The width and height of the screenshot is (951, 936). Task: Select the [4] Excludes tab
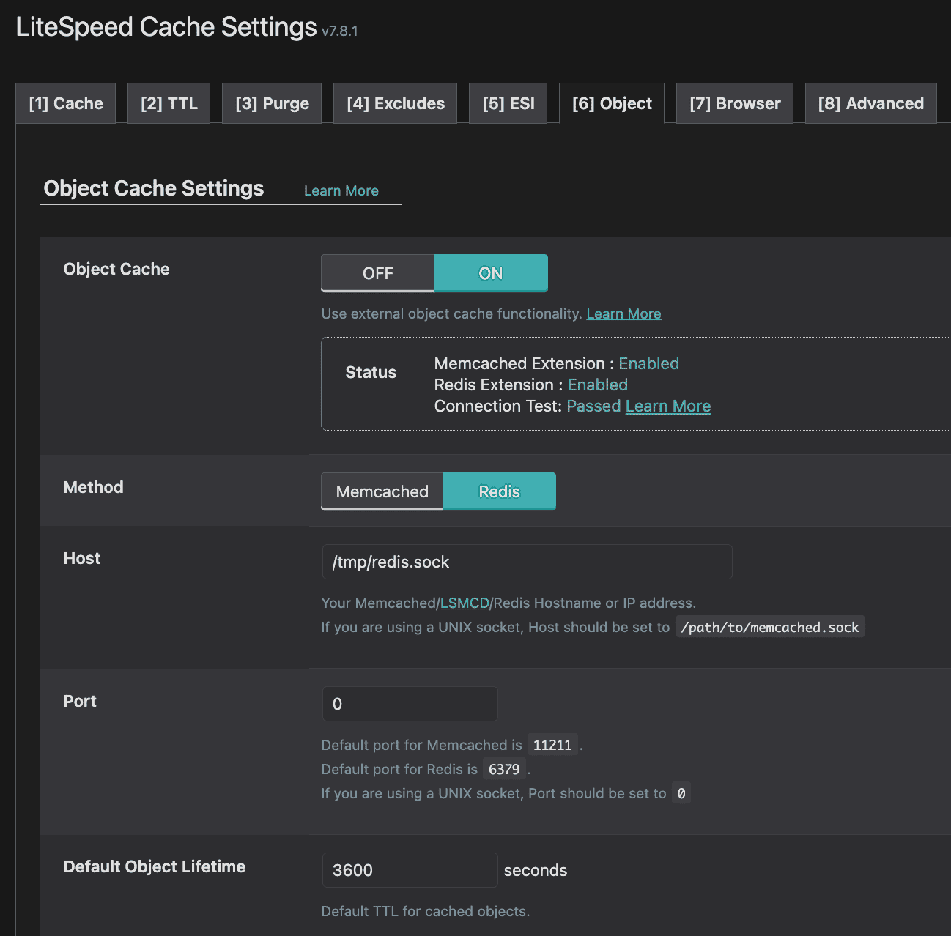click(x=396, y=103)
